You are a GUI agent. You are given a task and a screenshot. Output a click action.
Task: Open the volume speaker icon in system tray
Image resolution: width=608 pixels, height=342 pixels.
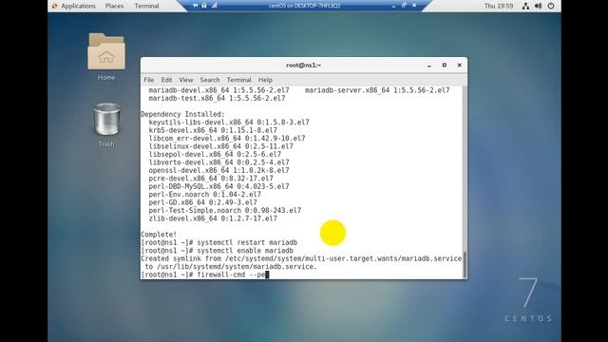(x=539, y=6)
